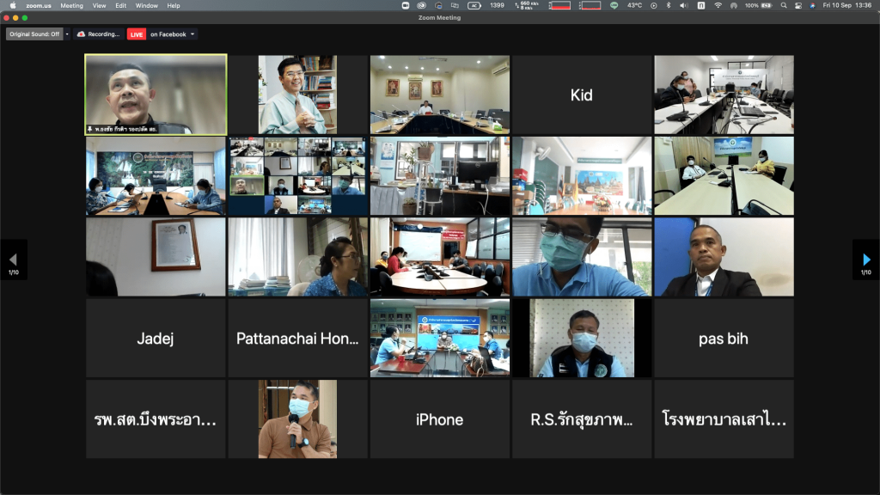Screen dimensions: 880x495
Task: Click the Wi-Fi status icon
Action: pos(718,5)
